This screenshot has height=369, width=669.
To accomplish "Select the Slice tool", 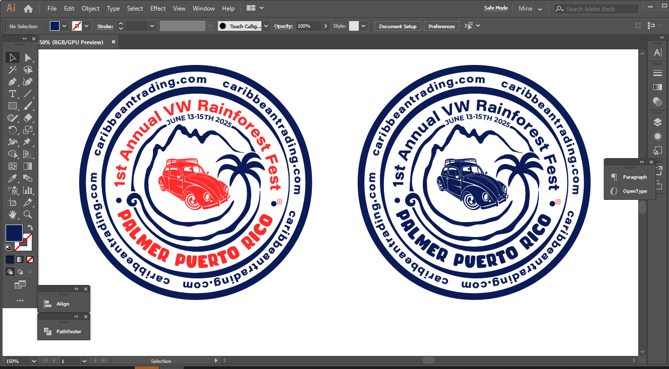I will click(x=28, y=202).
